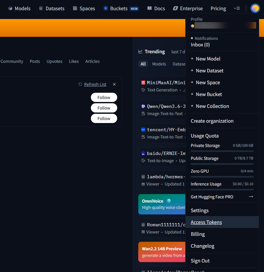Screen dimensions: 264x272
Task: Click the Refresh List link
Action: (95, 84)
